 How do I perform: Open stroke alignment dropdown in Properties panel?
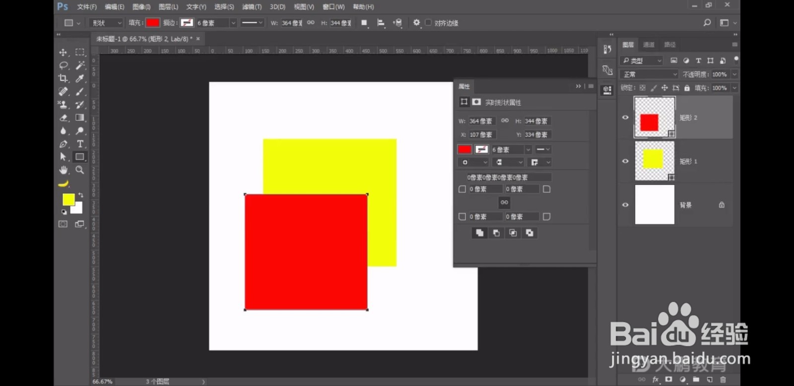click(x=472, y=162)
